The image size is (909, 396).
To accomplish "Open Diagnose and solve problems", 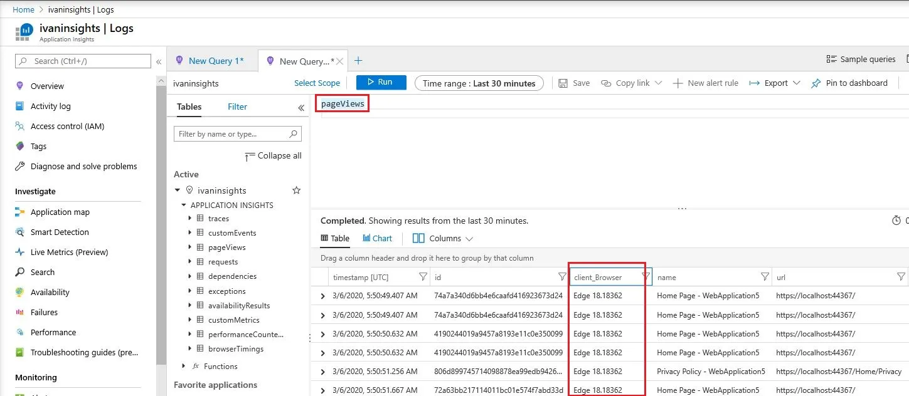I will coord(83,166).
